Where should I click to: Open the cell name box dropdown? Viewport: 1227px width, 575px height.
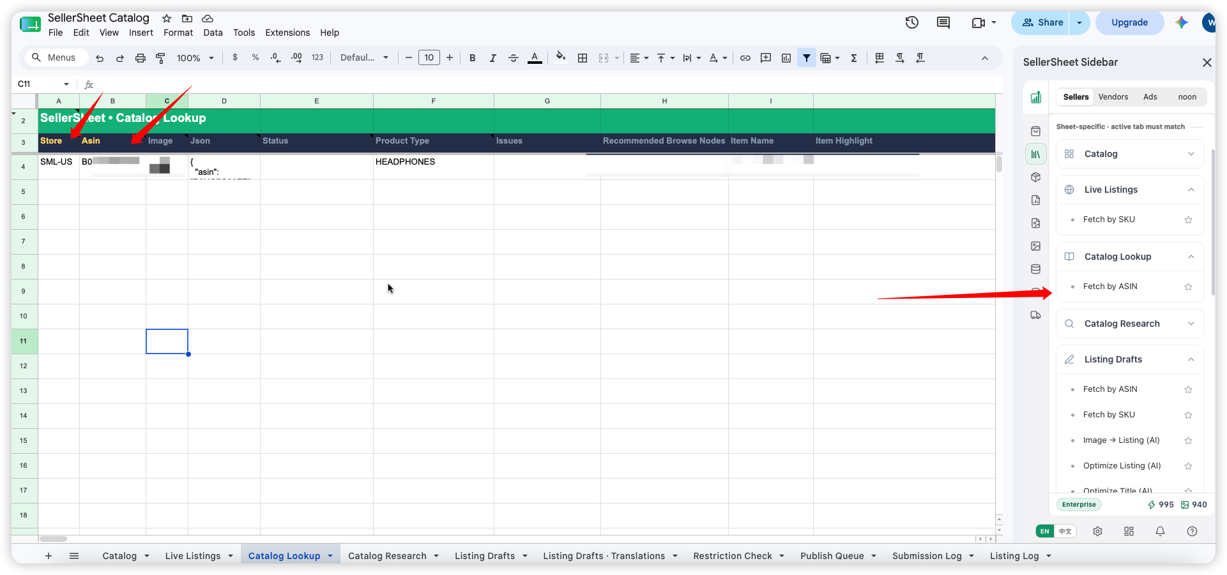[66, 84]
